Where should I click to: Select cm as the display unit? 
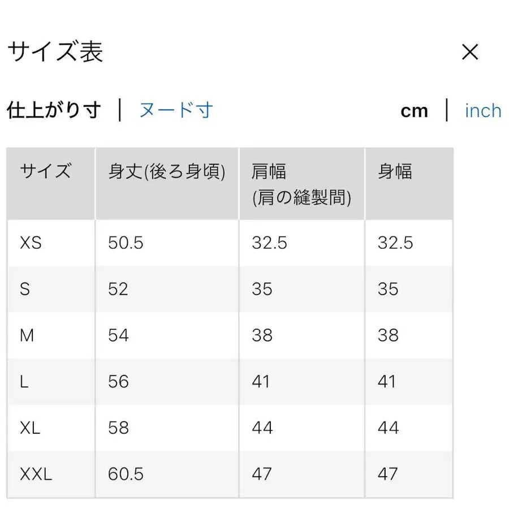click(x=415, y=111)
